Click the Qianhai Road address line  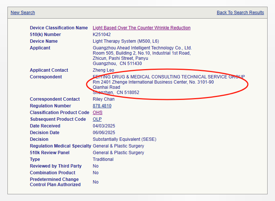point(106,87)
